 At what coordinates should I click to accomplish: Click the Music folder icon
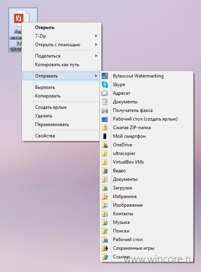[x=105, y=222]
